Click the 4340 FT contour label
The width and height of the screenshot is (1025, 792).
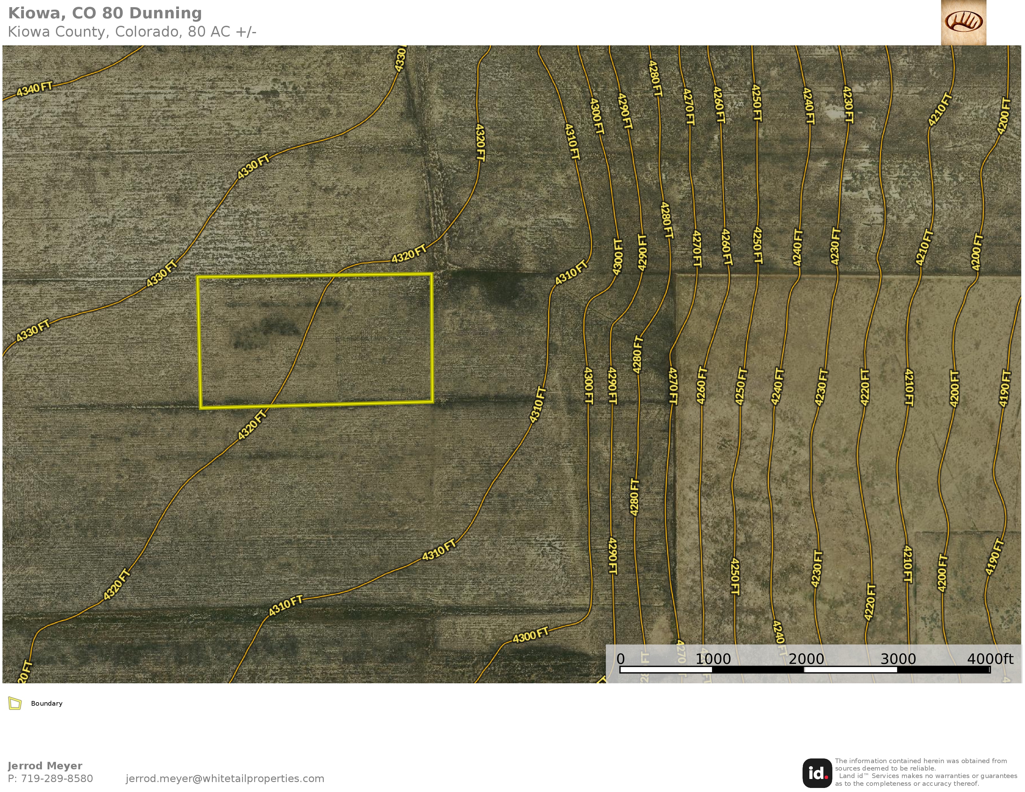(x=34, y=89)
